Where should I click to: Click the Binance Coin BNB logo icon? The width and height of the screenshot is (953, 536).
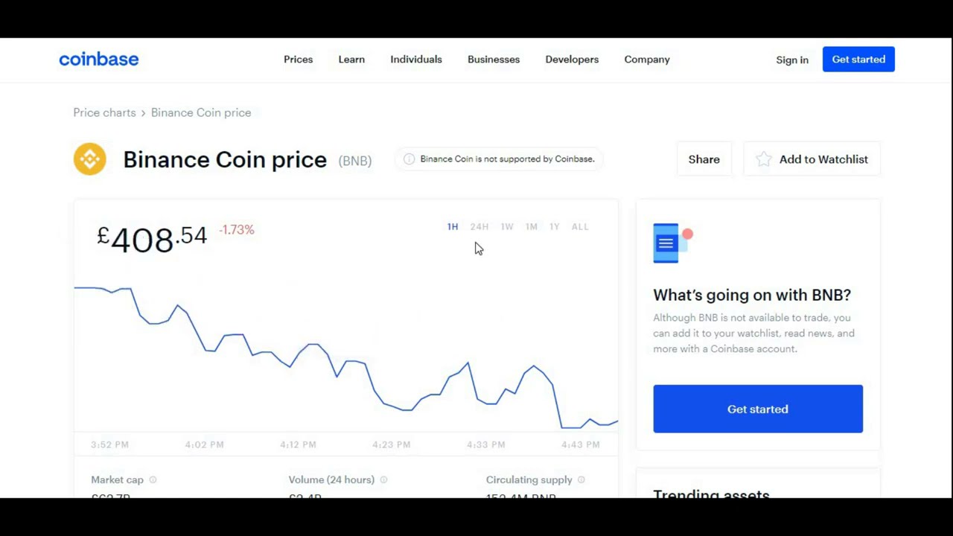pyautogui.click(x=90, y=159)
